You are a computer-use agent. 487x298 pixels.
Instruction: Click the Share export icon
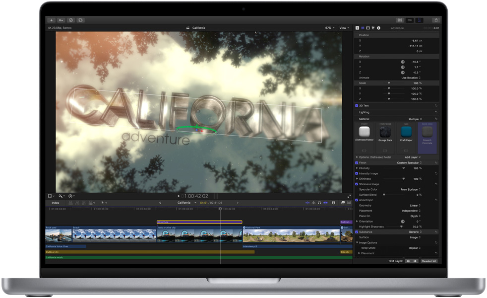[435, 20]
